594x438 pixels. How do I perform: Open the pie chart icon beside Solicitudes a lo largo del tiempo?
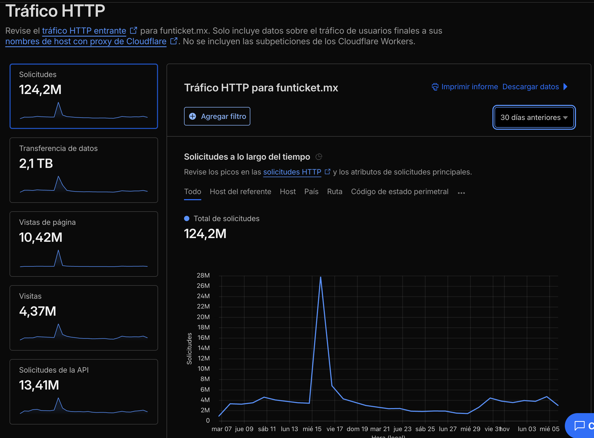coord(320,157)
